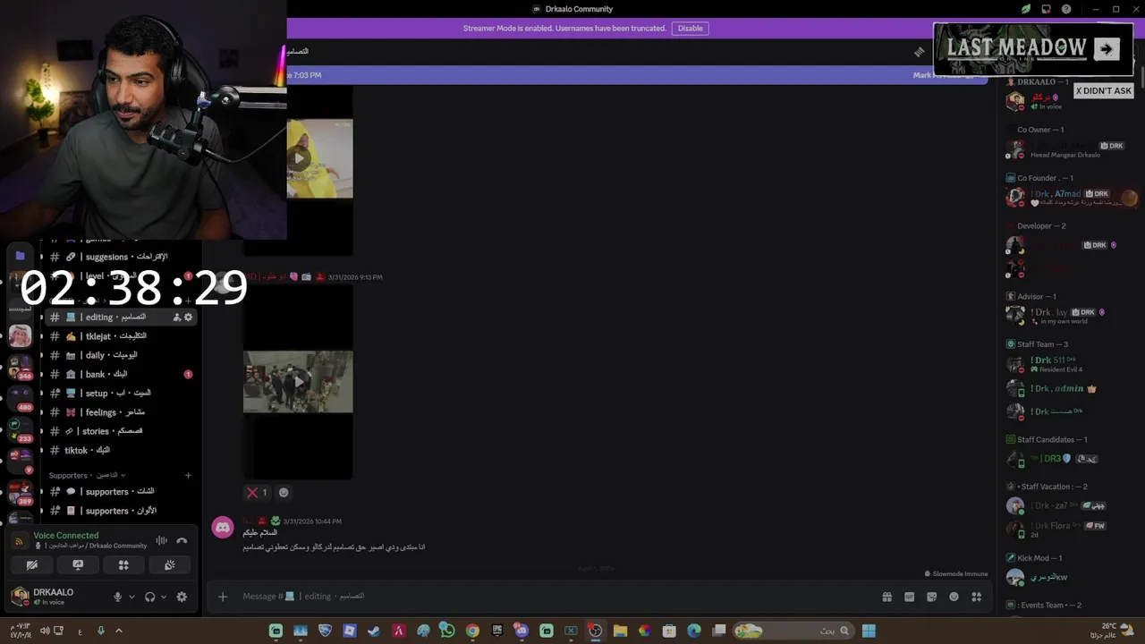This screenshot has width=1145, height=644.
Task: Open the soundboard in voice panel
Action: pos(169,565)
